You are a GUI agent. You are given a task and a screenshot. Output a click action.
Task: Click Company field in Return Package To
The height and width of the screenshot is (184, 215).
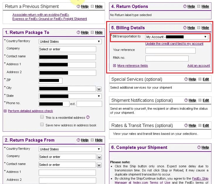(67, 49)
